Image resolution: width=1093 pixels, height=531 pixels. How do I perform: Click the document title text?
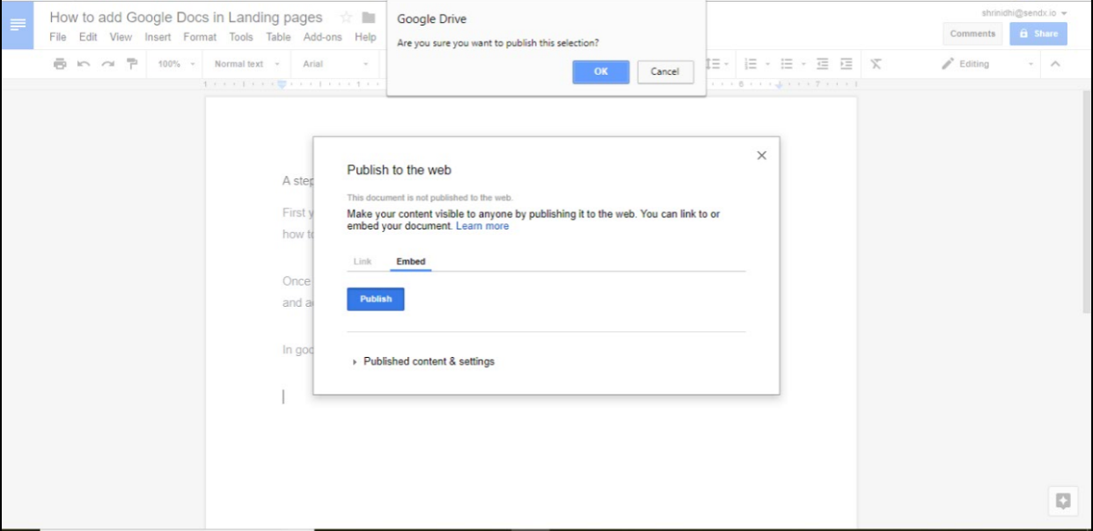186,18
